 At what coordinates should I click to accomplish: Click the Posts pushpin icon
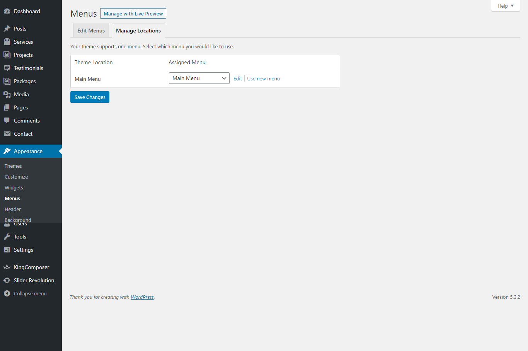7,29
